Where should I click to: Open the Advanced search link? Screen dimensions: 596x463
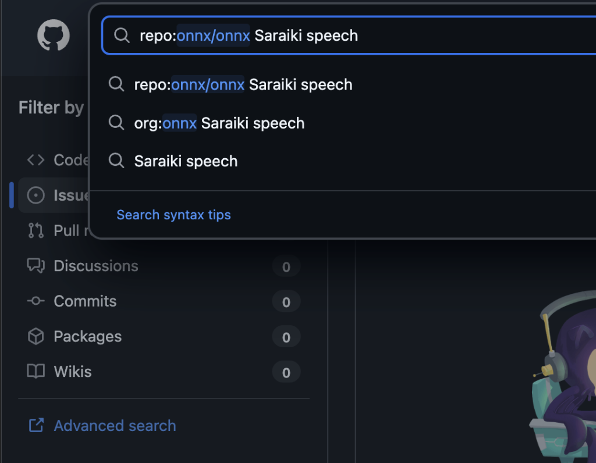115,426
